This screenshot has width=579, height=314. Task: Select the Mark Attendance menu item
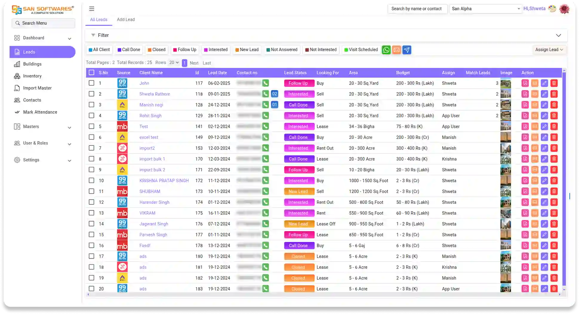[x=40, y=112]
